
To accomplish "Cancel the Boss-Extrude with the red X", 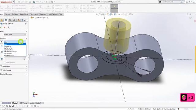I will (x=5, y=27).
